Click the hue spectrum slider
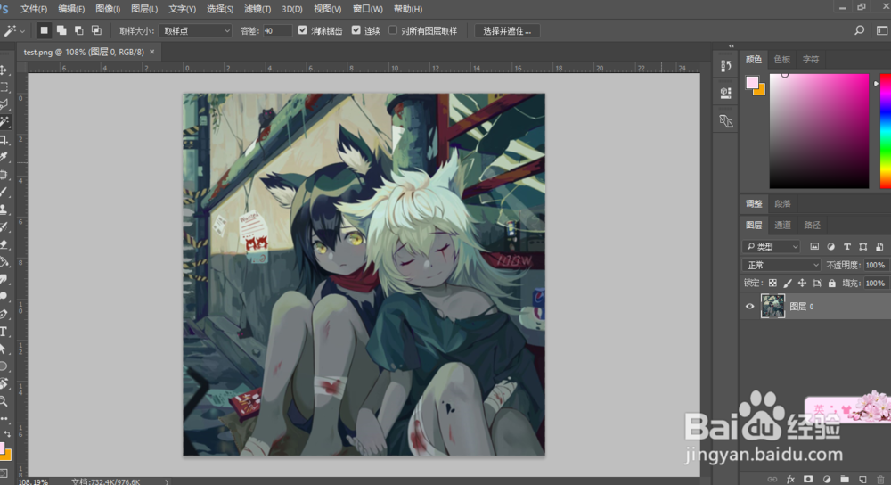The height and width of the screenshot is (485, 891). (x=886, y=131)
